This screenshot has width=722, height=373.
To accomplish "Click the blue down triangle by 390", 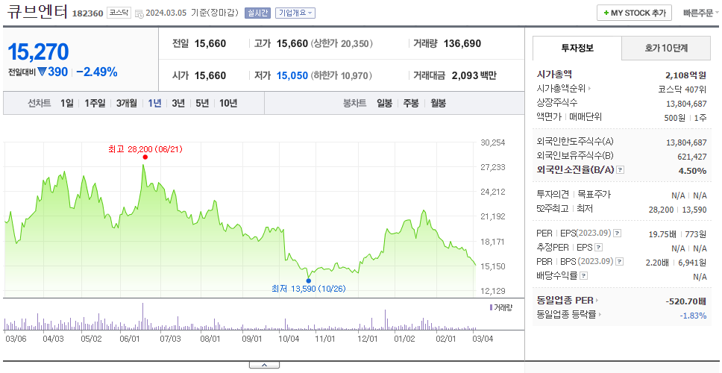I will 43,72.
